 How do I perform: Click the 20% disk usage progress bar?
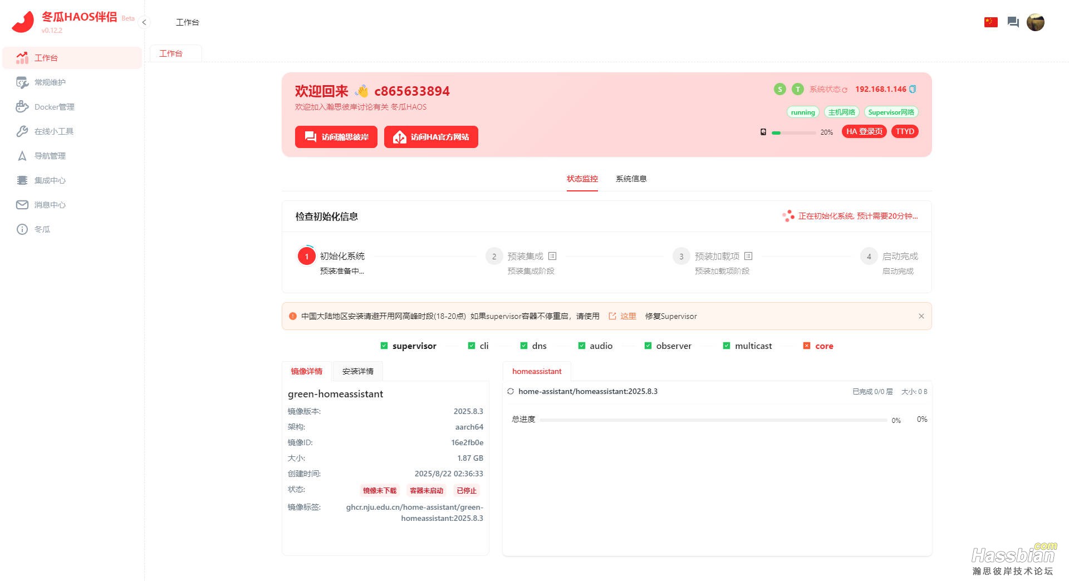coord(794,132)
